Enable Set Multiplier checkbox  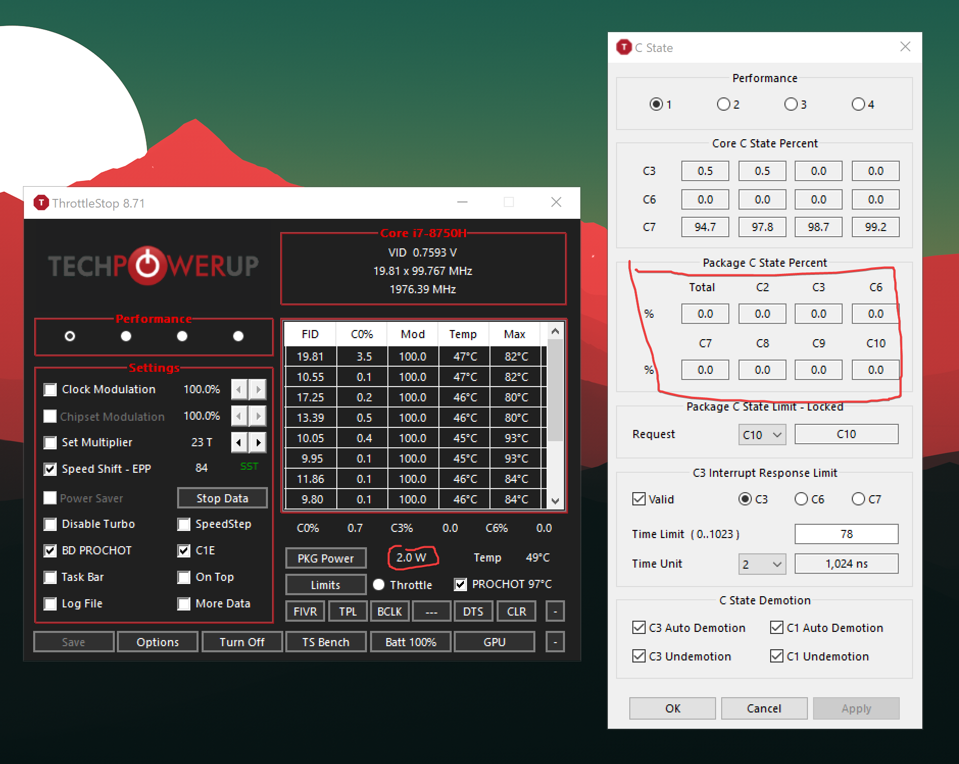pyautogui.click(x=50, y=443)
